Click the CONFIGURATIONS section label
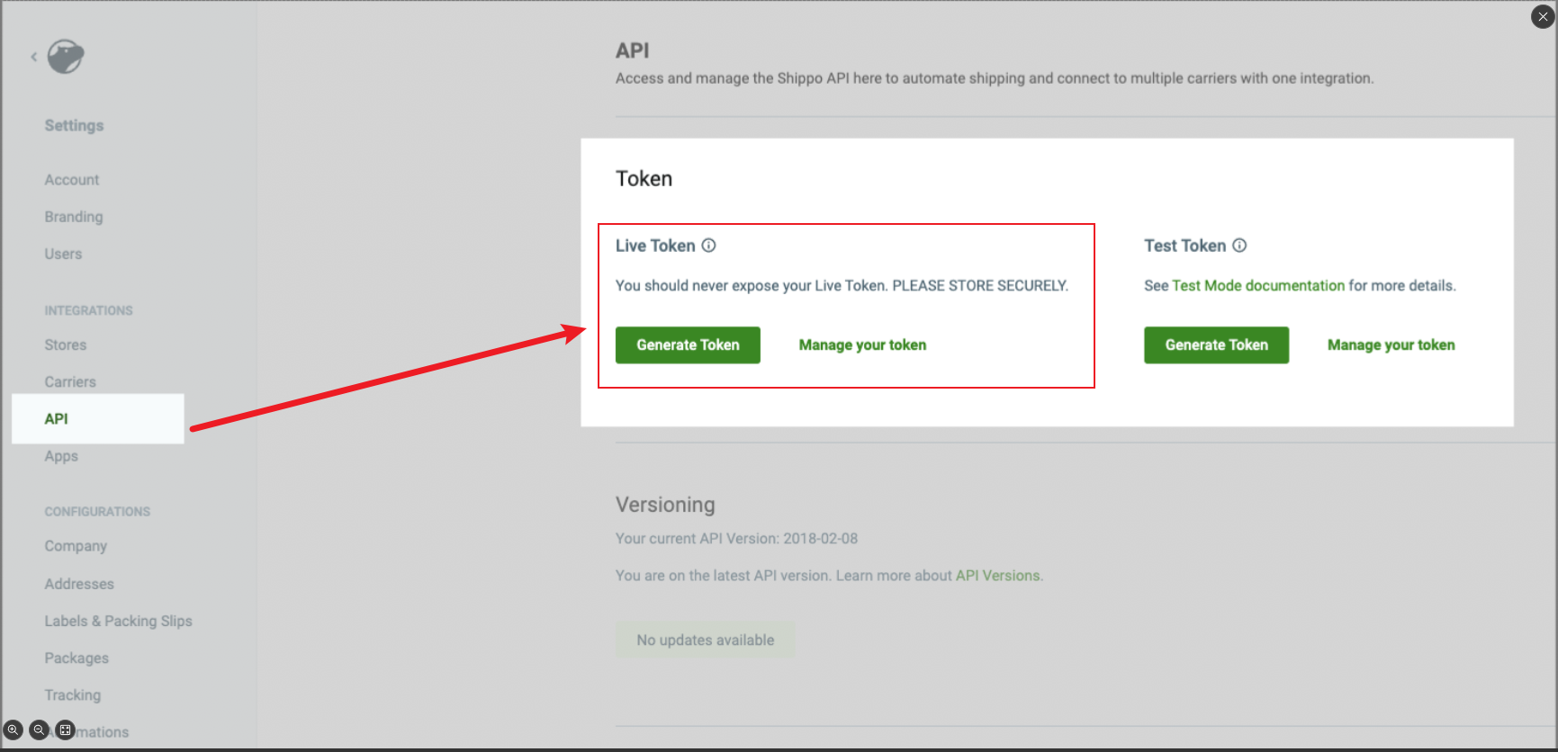 (x=97, y=511)
